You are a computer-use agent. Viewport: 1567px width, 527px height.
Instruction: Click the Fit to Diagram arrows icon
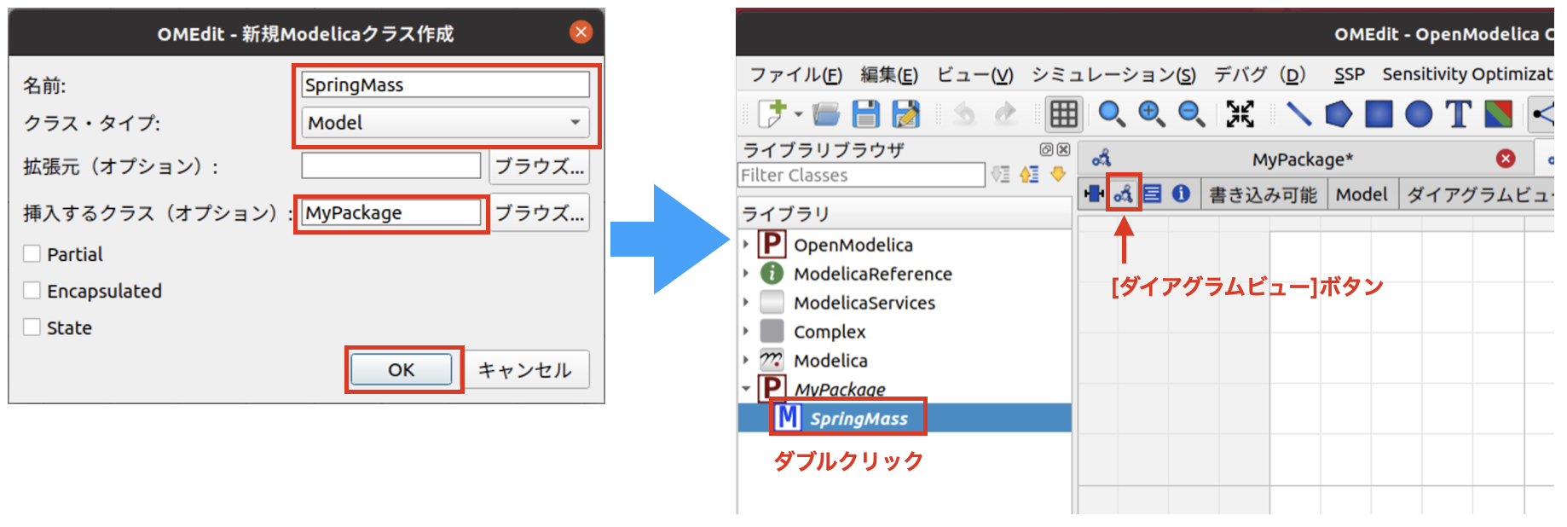coord(1240,113)
